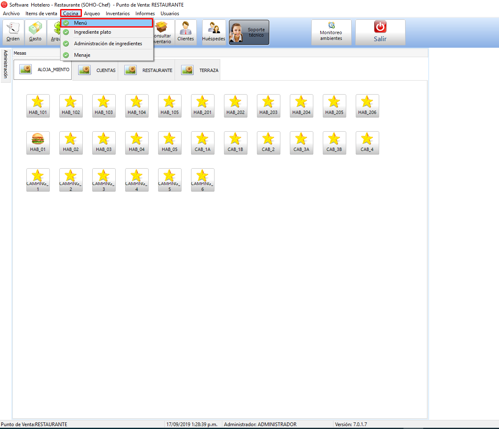Select the CAMPING_4 table button
The height and width of the screenshot is (429, 499).
click(x=137, y=180)
